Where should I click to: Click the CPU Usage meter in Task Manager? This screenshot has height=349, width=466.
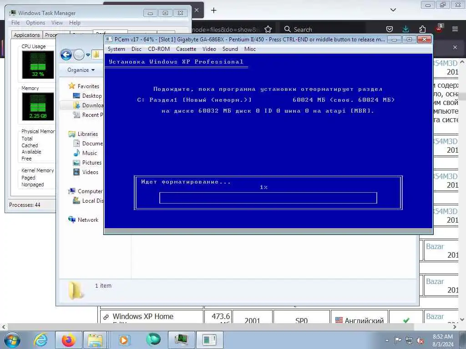point(38,65)
